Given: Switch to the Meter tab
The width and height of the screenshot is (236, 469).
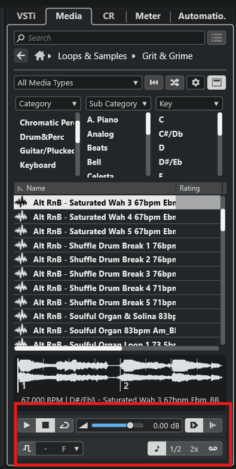Looking at the screenshot, I should pyautogui.click(x=148, y=16).
